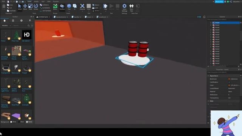Open the Part type dropdown arrow

coord(69,11)
